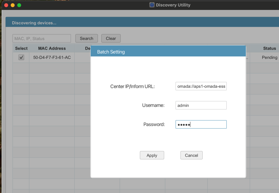Click into the Password field

201,124
